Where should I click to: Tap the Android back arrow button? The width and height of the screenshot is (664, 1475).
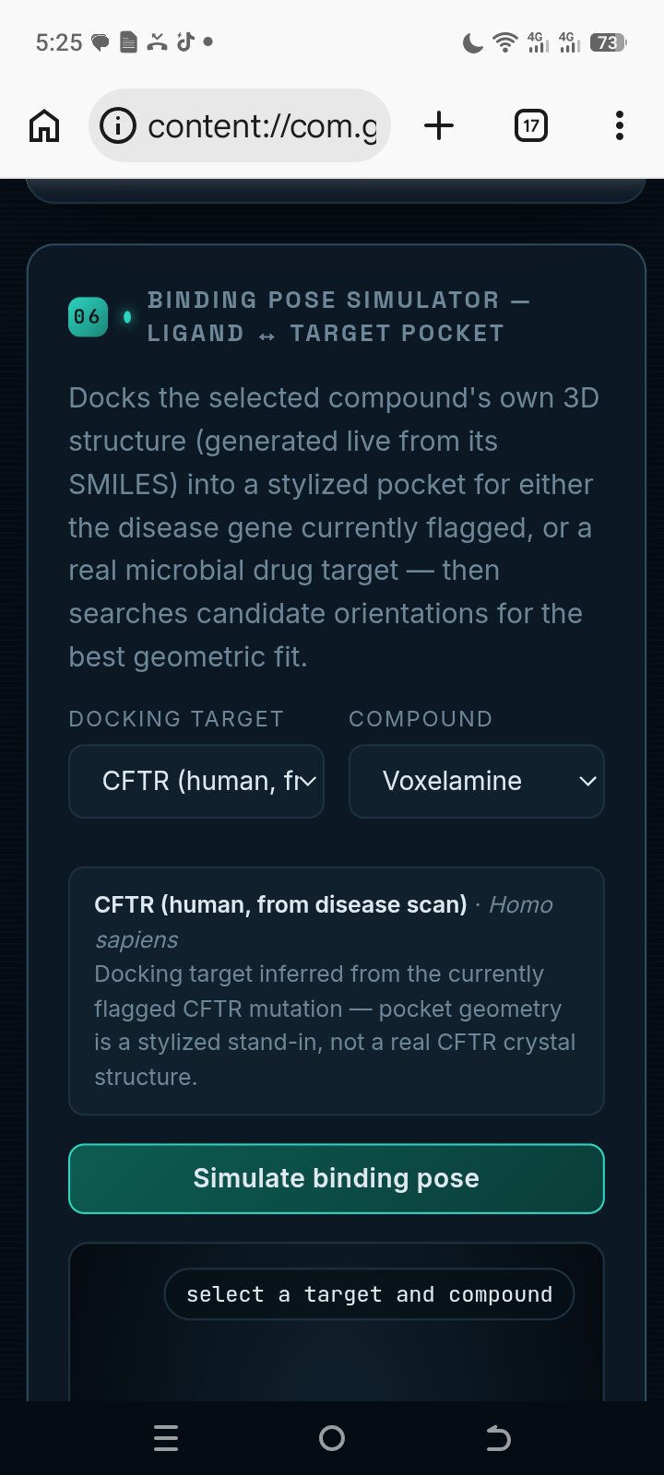point(498,1438)
